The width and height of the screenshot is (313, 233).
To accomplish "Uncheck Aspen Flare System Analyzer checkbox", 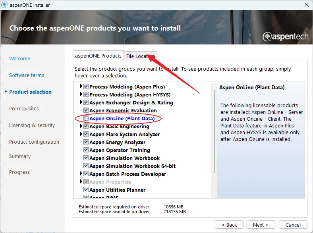I will (86, 134).
